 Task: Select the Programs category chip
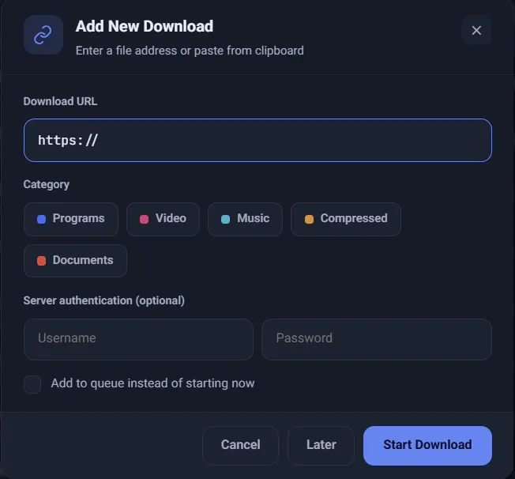[71, 219]
